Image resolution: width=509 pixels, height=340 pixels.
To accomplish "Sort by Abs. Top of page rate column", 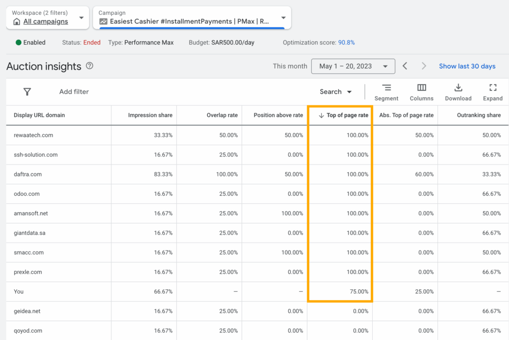I will [407, 115].
